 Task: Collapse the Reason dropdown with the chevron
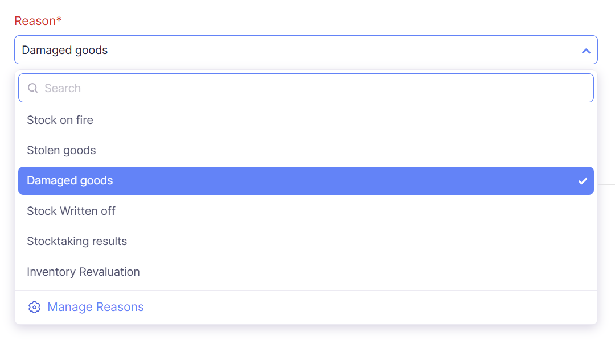(x=586, y=51)
